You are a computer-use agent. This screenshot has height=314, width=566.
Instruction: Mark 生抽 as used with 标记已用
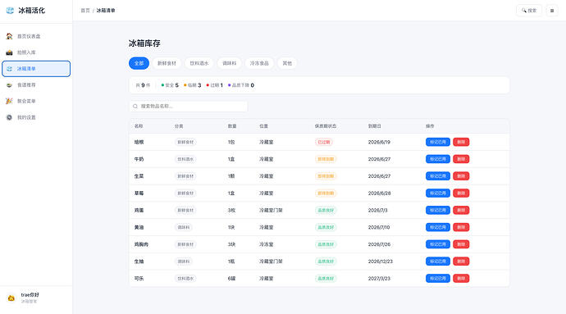pyautogui.click(x=438, y=262)
